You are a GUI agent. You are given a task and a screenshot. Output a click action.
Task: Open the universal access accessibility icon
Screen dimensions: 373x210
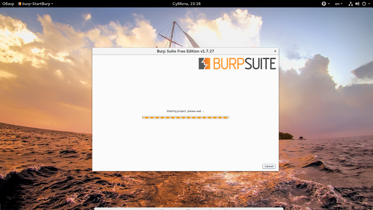coord(324,4)
